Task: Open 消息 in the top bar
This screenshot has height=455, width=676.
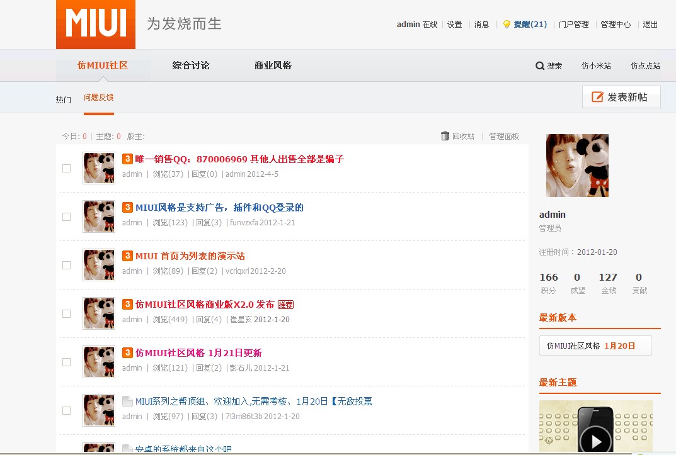Action: click(x=481, y=25)
